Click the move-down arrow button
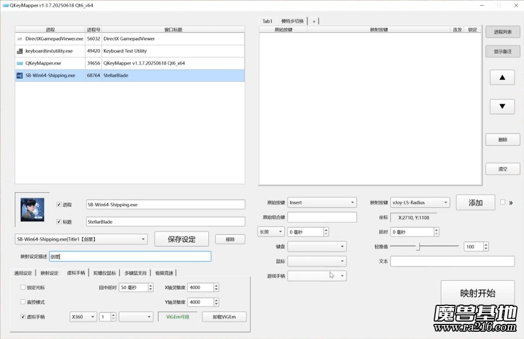 tap(502, 106)
